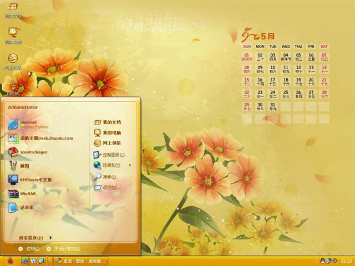Viewport: 355px width, 266px height.
Task: Open 画图 paint program in start menu
Action: 18,166
